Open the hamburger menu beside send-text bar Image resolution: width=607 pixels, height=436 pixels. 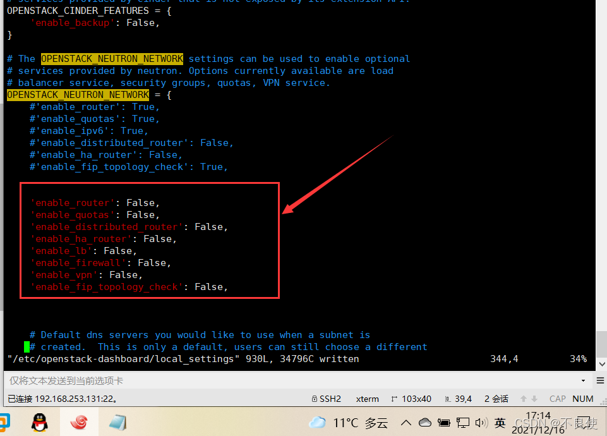click(x=600, y=380)
